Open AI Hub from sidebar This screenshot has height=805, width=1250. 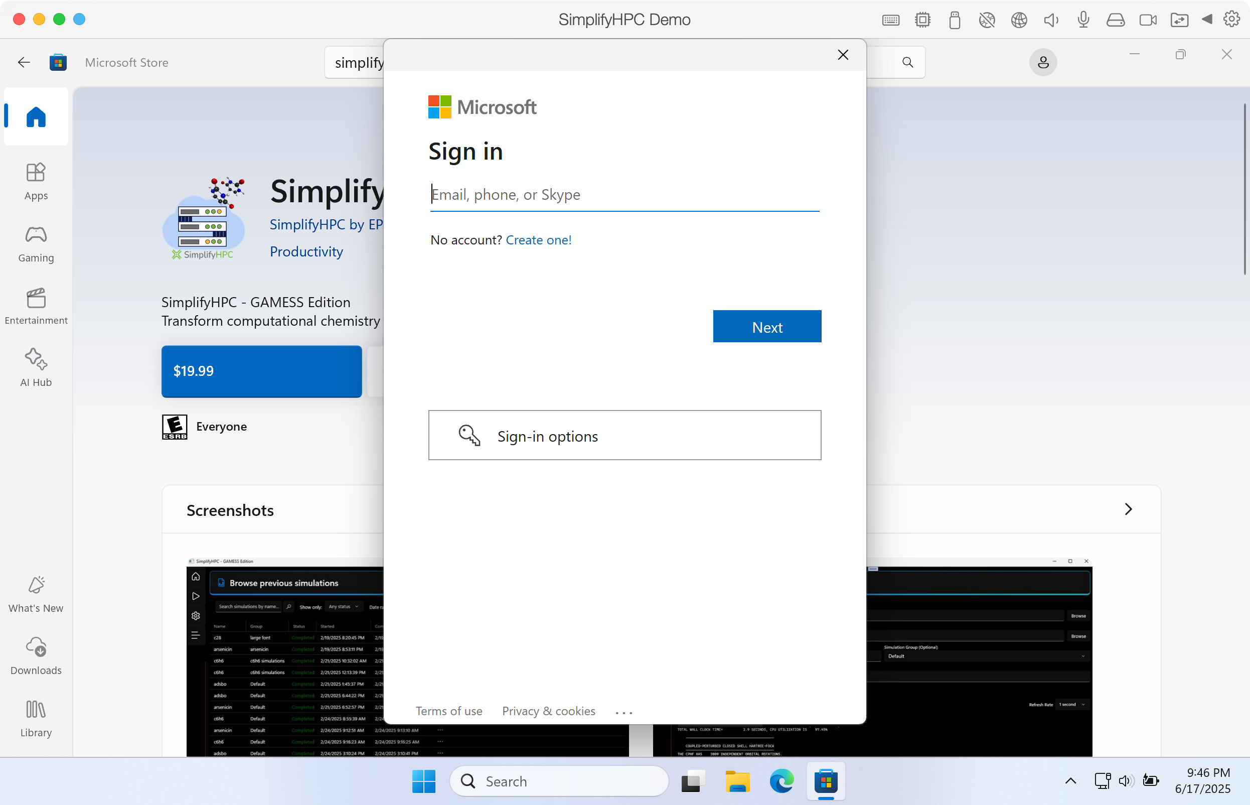coord(36,367)
